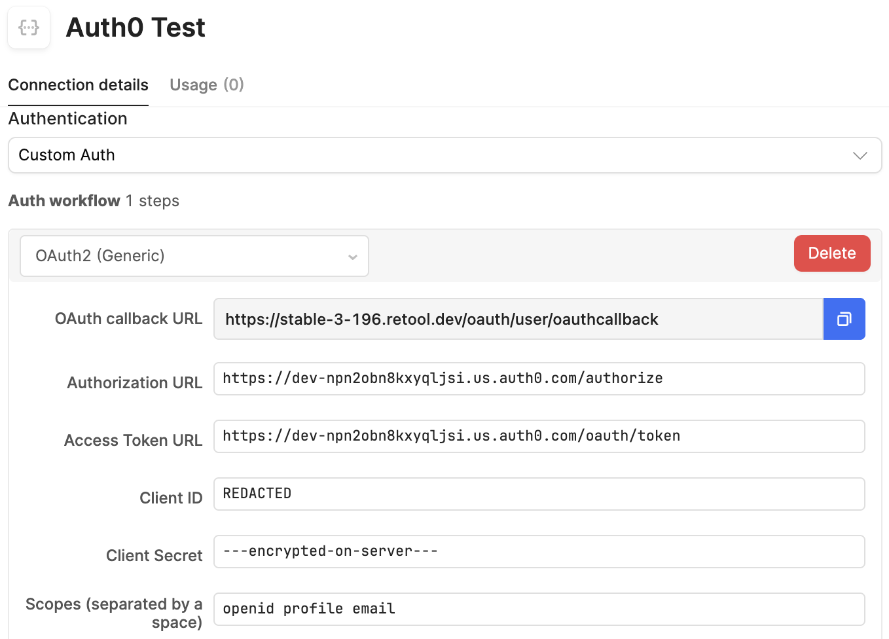Viewport: 889px width, 639px height.
Task: Open the OAuth2 (Generic) step type dropdown
Action: [x=194, y=256]
